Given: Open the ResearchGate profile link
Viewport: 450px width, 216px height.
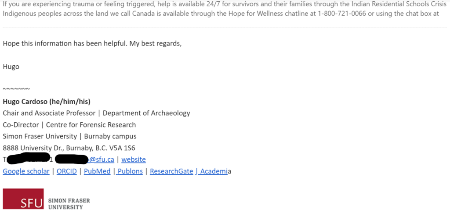Looking at the screenshot, I should 171,171.
